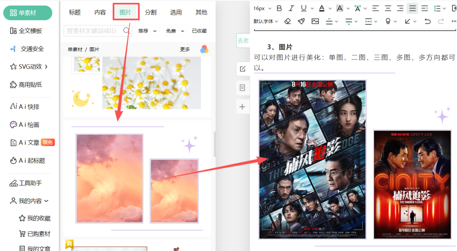457x251 pixels.
Task: Select the format painter brush icon
Action: [x=301, y=21]
